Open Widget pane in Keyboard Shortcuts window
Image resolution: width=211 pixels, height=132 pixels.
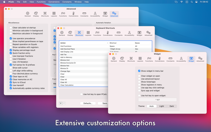(x=140, y=33)
